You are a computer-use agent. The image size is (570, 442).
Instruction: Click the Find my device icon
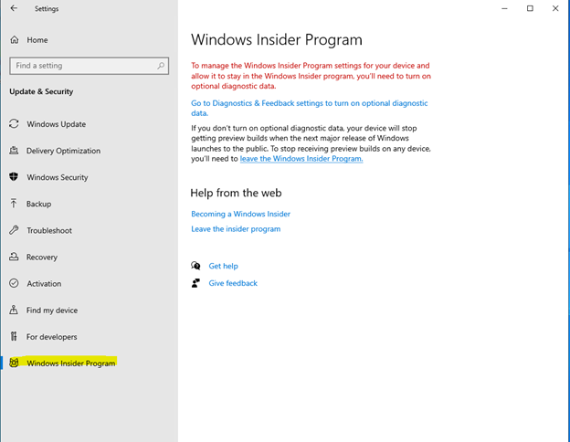click(14, 310)
